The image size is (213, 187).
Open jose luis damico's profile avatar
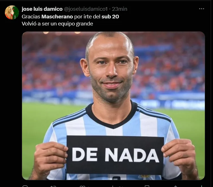click(12, 12)
